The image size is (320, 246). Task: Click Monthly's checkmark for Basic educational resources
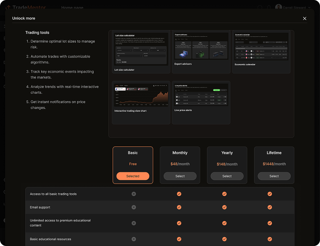coord(179,239)
